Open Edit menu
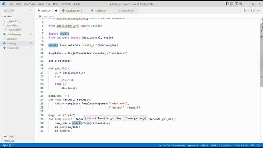 pos(18,4)
